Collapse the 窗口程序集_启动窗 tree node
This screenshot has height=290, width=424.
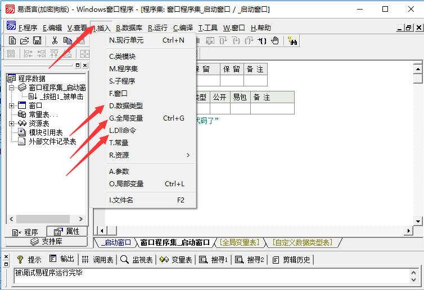pyautogui.click(x=11, y=88)
